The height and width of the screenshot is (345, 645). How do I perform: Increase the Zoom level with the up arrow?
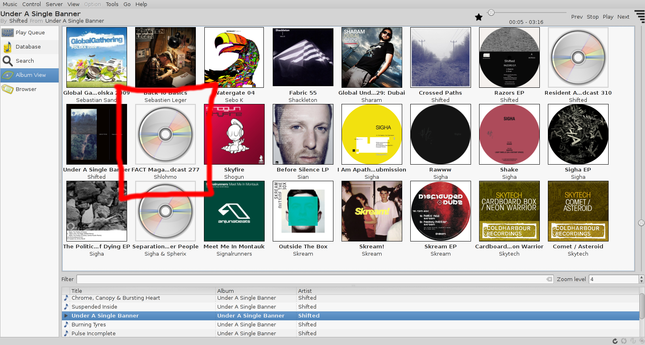[x=641, y=277]
